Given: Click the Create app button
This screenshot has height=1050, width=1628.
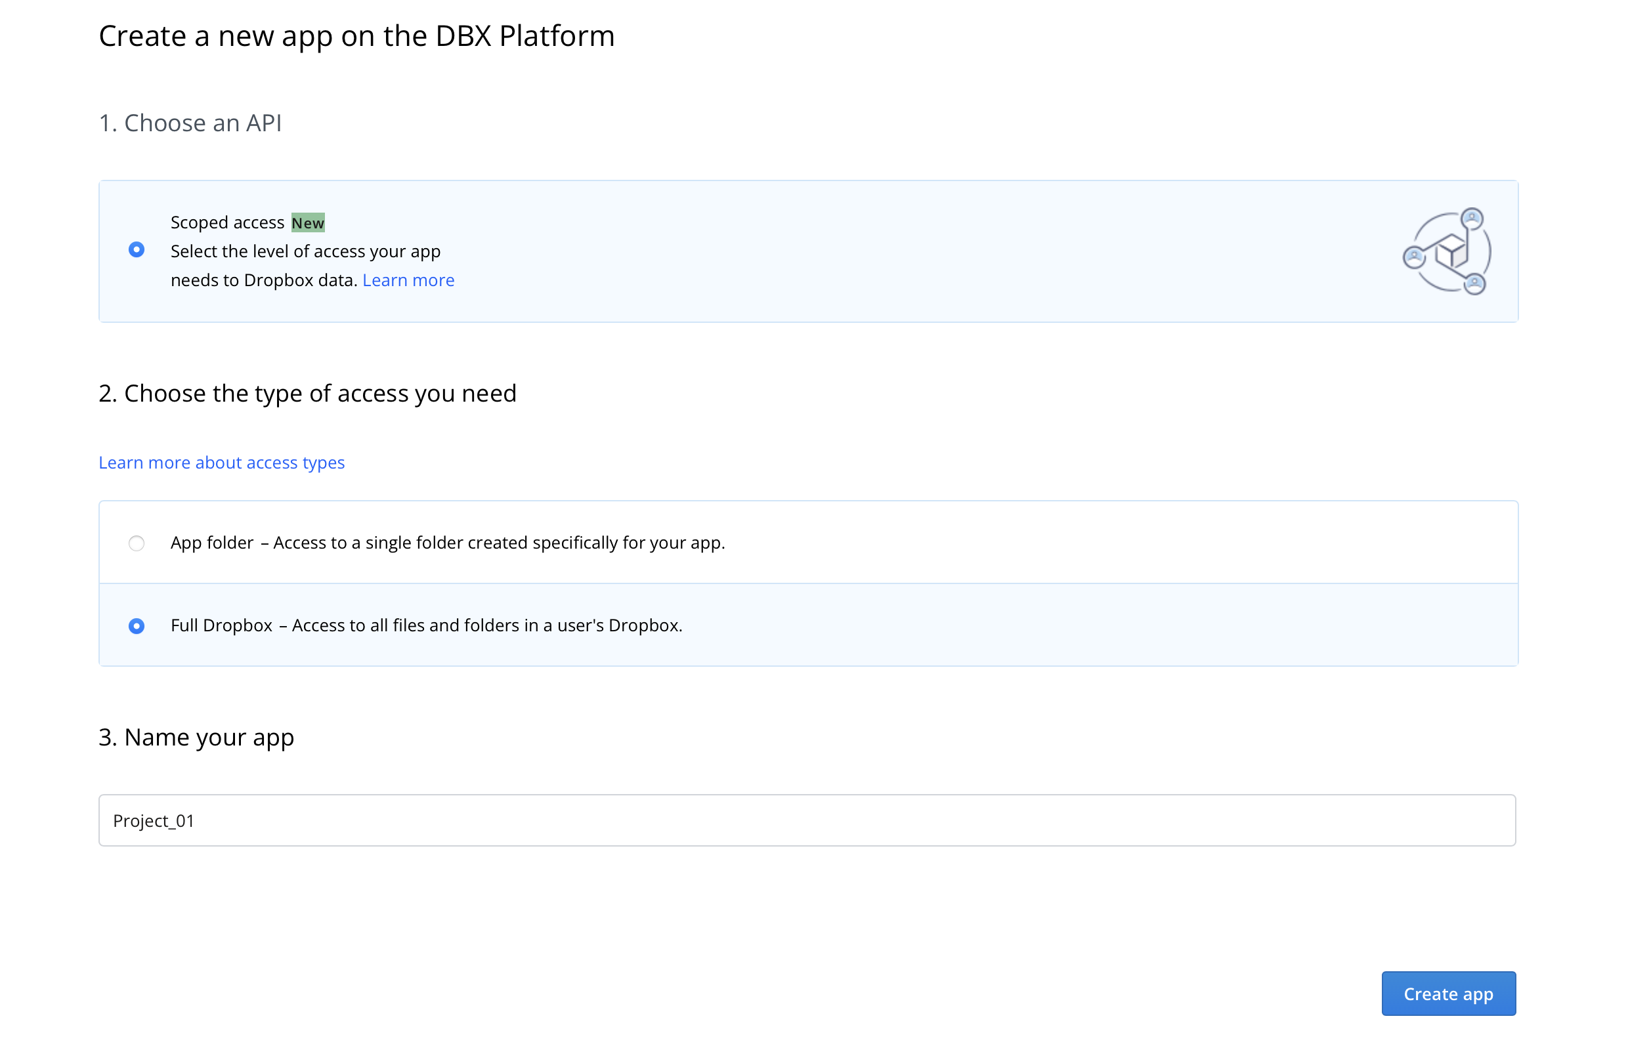Looking at the screenshot, I should pyautogui.click(x=1448, y=994).
